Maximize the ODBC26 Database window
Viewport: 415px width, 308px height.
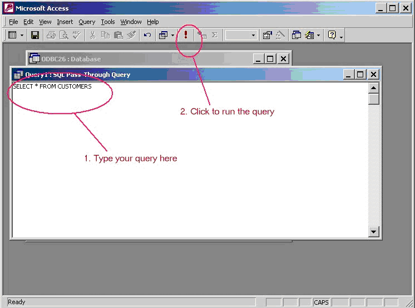coord(270,58)
